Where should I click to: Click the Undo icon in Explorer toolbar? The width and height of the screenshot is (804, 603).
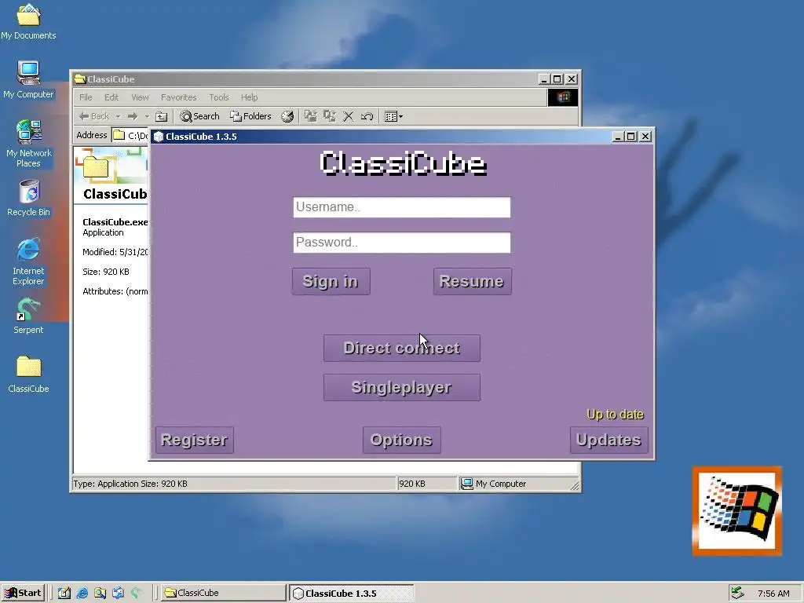point(367,116)
